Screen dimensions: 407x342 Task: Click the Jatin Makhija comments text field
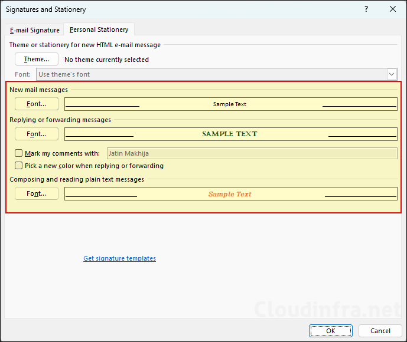[x=252, y=153]
